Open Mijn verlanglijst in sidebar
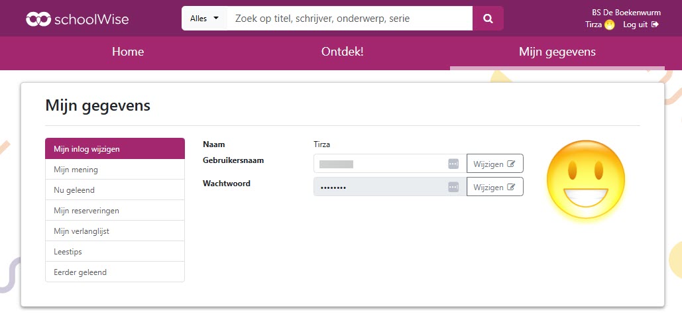The height and width of the screenshot is (326, 682). pyautogui.click(x=115, y=231)
